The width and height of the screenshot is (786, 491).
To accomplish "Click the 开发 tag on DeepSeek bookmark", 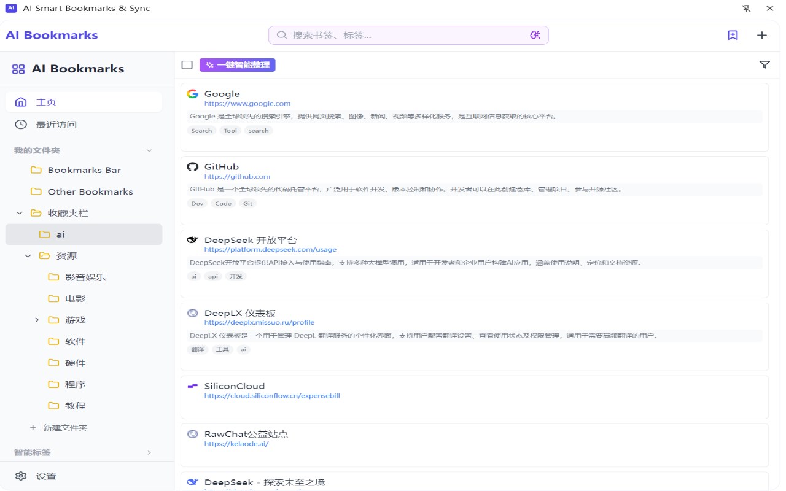I will (x=236, y=277).
